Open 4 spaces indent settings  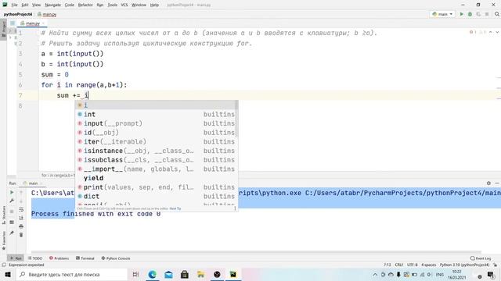coord(428,265)
